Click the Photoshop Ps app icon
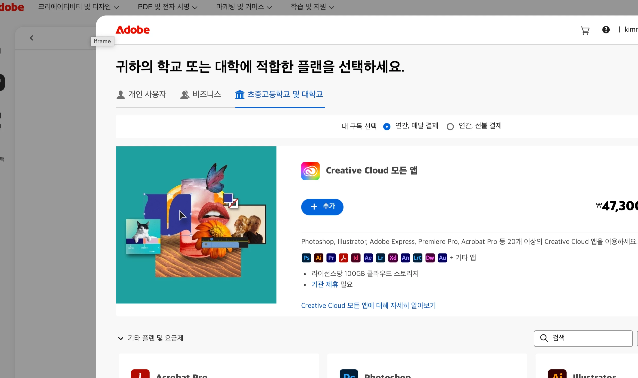638x378 pixels. (x=306, y=258)
